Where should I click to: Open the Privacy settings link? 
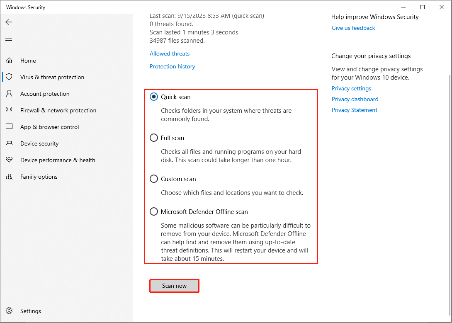351,88
